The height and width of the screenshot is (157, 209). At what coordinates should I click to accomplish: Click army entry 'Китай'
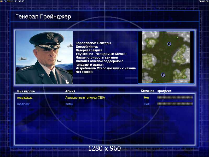[69, 104]
